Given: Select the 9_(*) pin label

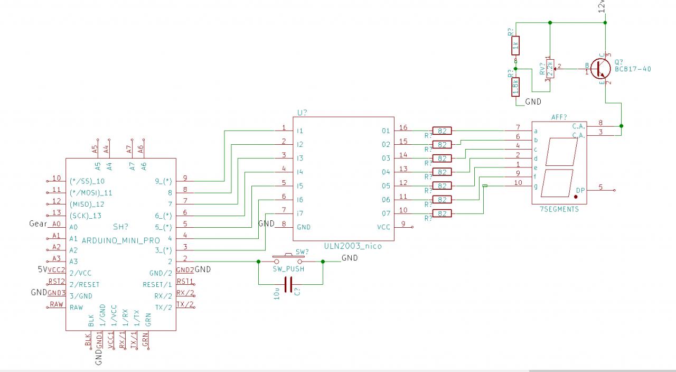Looking at the screenshot, I should [163, 181].
